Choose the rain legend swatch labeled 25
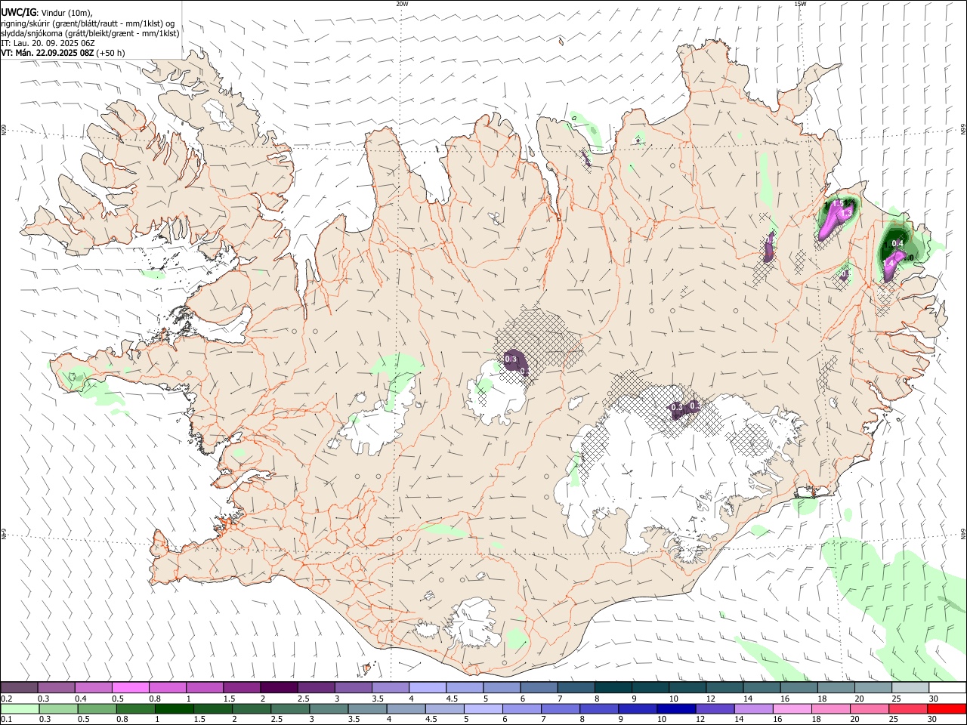Image resolution: width=967 pixels, height=725 pixels. click(907, 708)
